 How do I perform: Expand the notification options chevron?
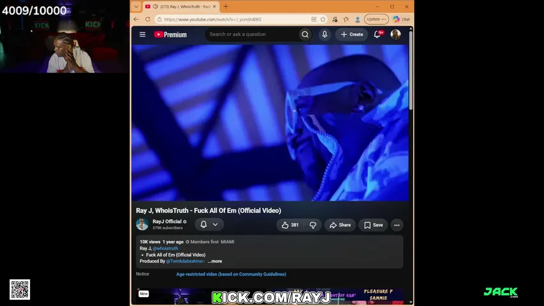point(216,224)
